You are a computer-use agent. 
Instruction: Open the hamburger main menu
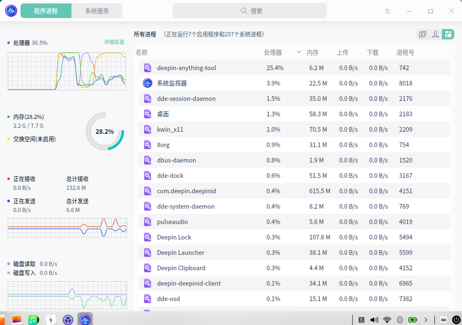tap(388, 11)
